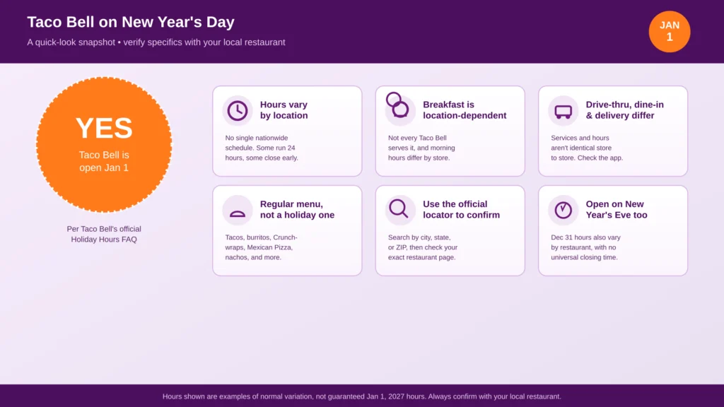Click 'Services and hours aren't identical' description

click(586, 148)
